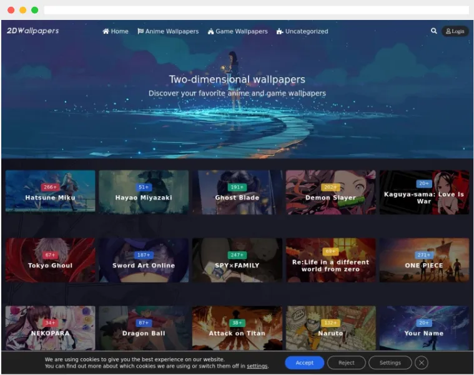View the ONE PIECE wallpapers
This screenshot has width=474, height=375.
pos(424,260)
